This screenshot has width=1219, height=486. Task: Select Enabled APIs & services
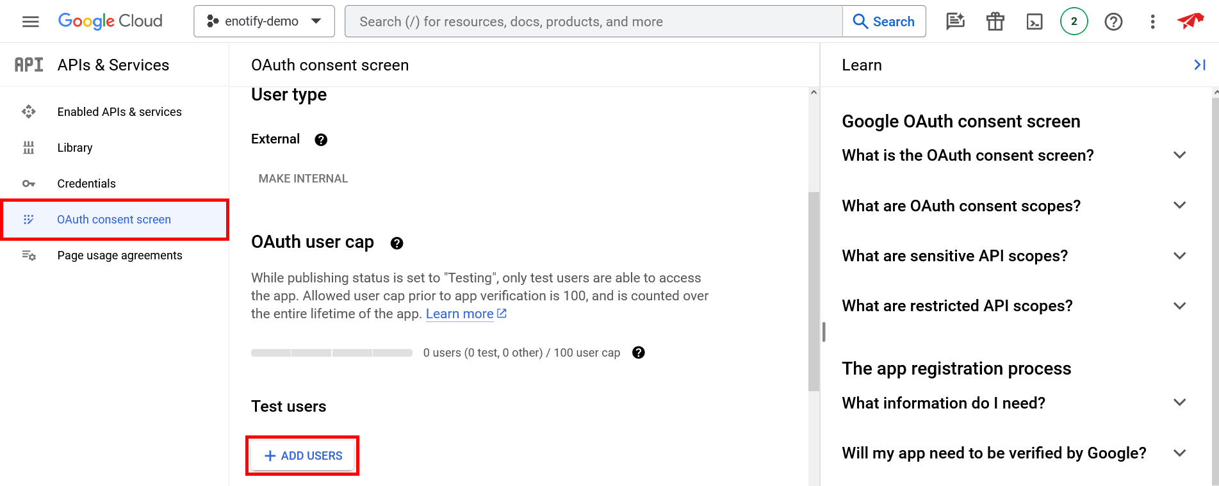pos(119,112)
